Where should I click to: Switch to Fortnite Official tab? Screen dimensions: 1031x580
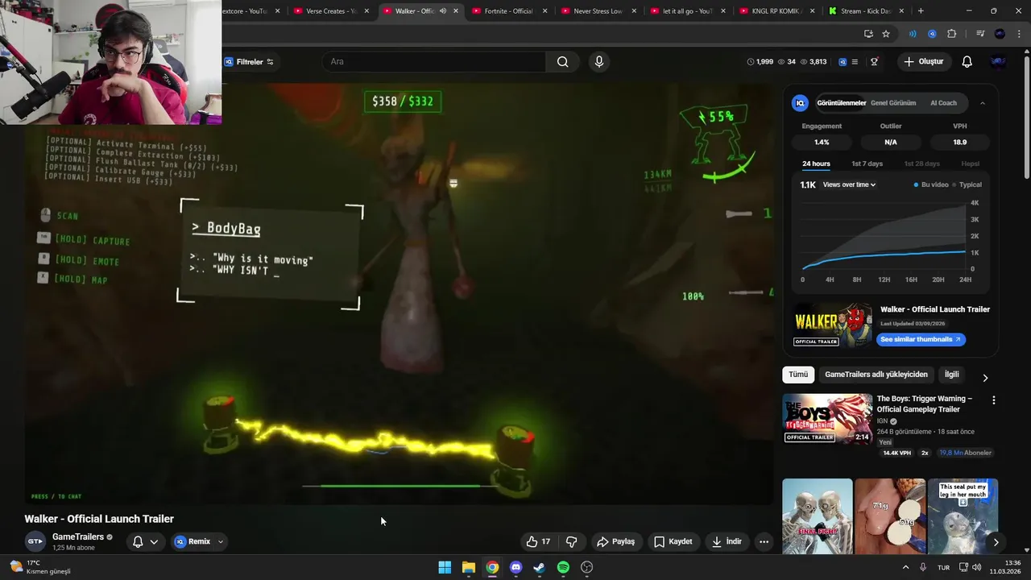pos(508,11)
